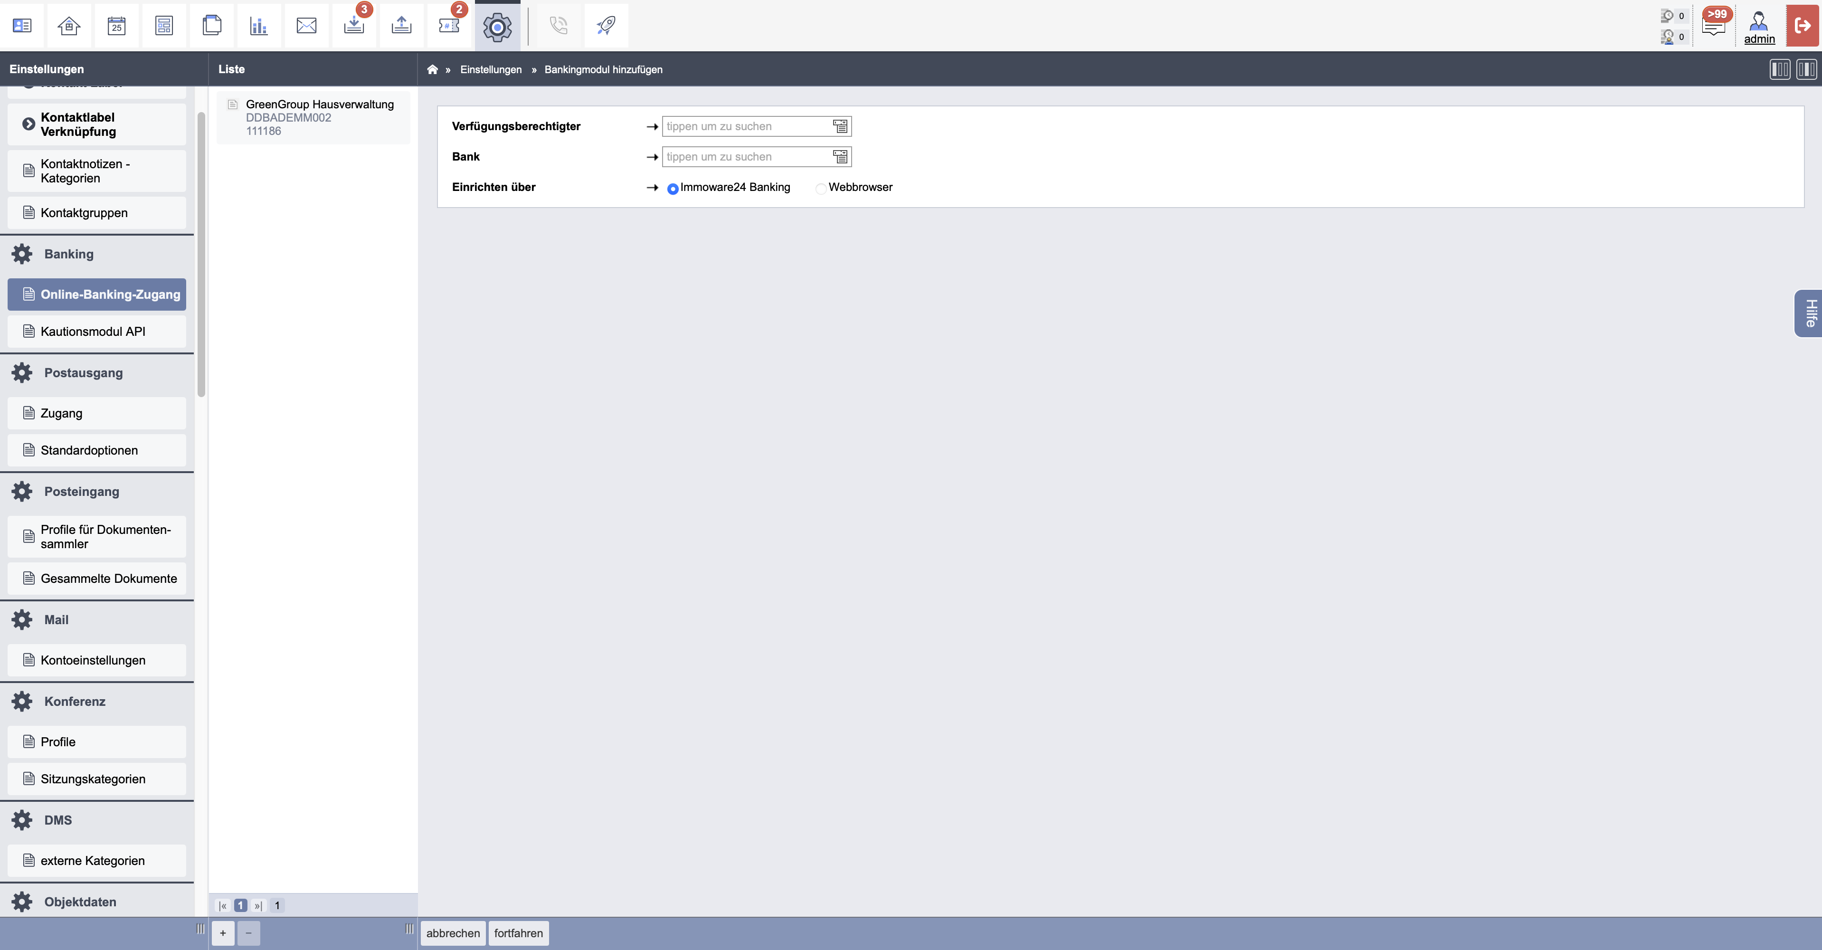This screenshot has height=950, width=1822.
Task: Click the rocket launch icon
Action: pyautogui.click(x=606, y=26)
